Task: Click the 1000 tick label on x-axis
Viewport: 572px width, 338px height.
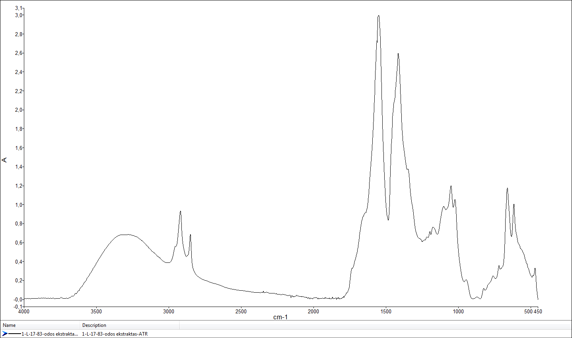Action: pyautogui.click(x=458, y=311)
